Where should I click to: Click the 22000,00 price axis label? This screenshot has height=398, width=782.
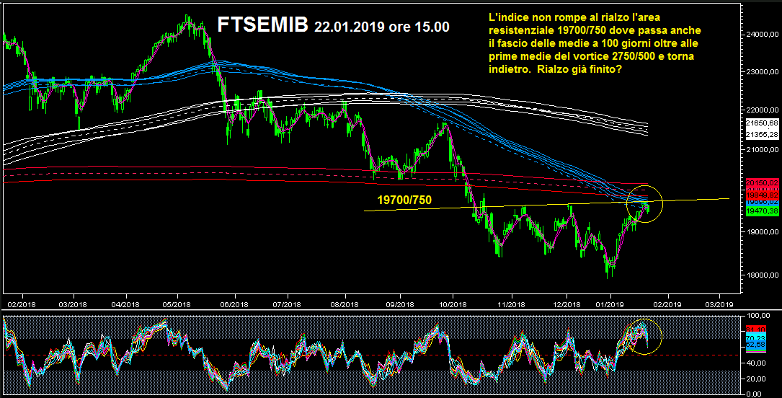(762, 110)
